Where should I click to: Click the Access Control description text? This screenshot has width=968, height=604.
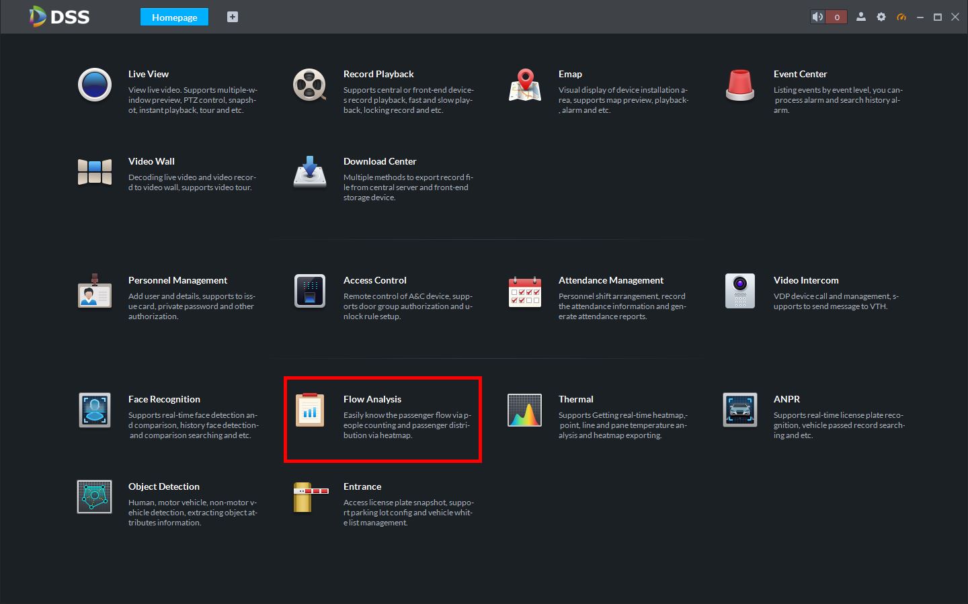408,306
